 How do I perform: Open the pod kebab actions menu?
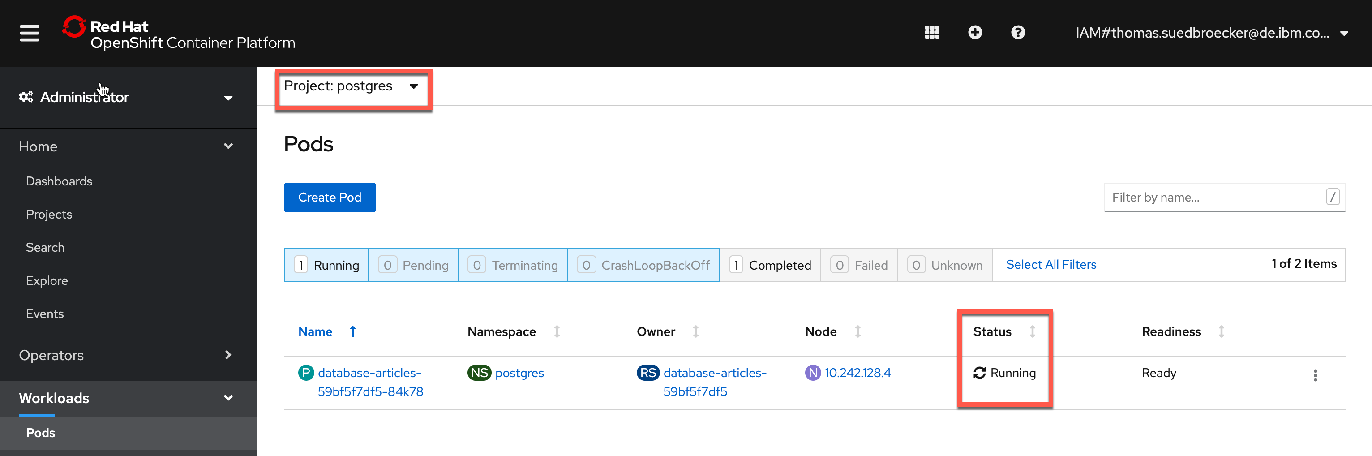tap(1315, 375)
